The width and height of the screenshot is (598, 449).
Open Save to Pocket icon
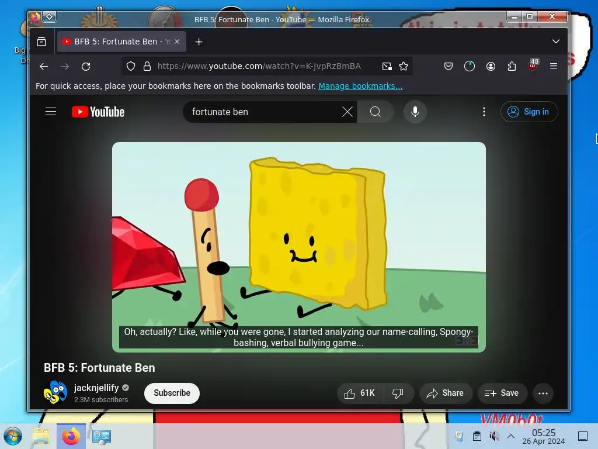pyautogui.click(x=448, y=67)
